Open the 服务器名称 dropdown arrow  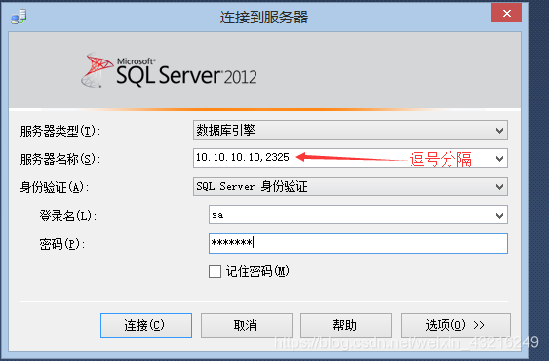point(499,159)
